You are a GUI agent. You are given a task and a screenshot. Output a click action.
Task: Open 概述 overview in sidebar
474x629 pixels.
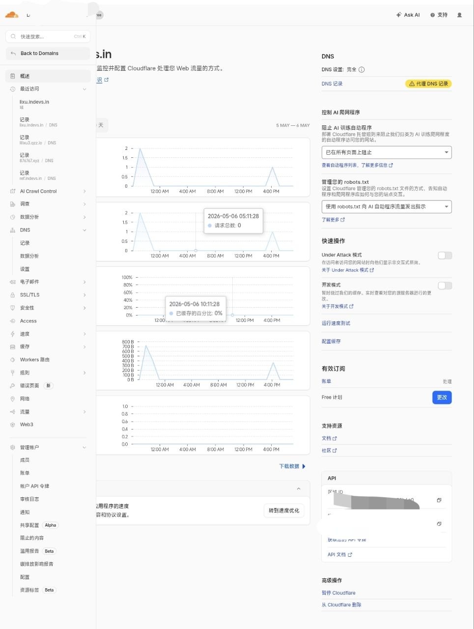coord(48,76)
